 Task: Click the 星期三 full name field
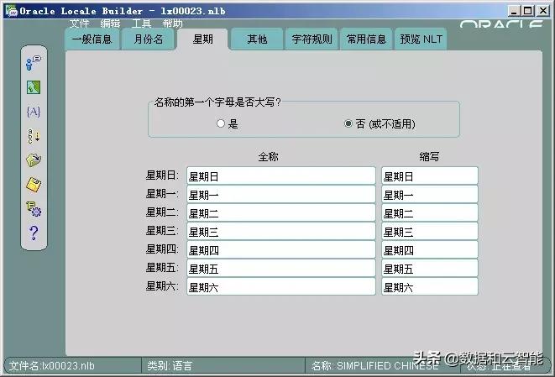tap(281, 231)
